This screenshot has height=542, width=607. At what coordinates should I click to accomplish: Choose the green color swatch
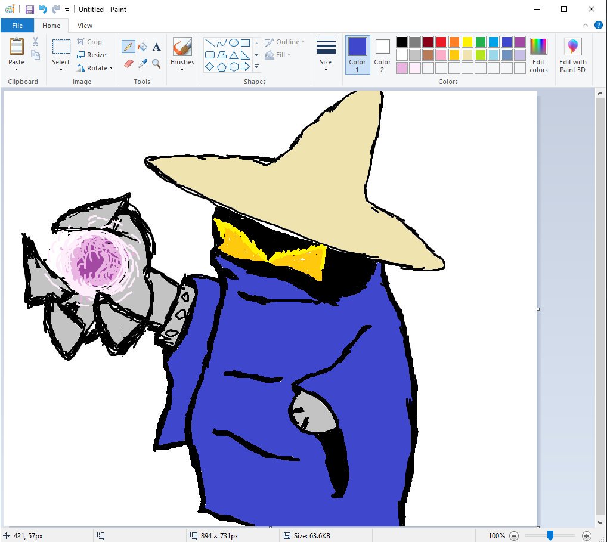tap(481, 41)
